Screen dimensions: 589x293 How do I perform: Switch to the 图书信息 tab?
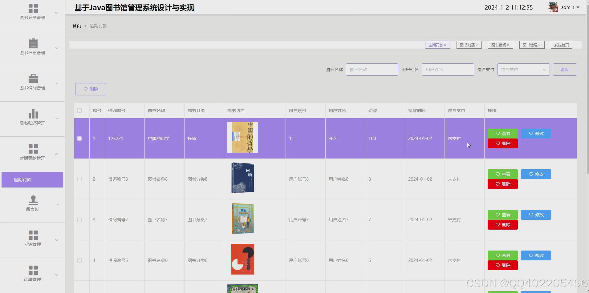pyautogui.click(x=531, y=45)
